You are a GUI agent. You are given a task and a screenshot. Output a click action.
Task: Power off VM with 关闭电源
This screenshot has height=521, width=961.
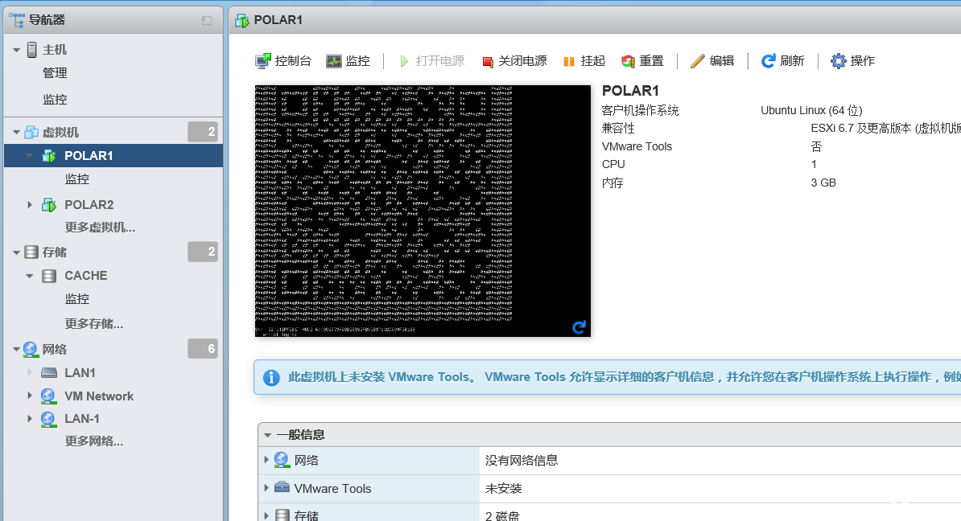pos(487,61)
